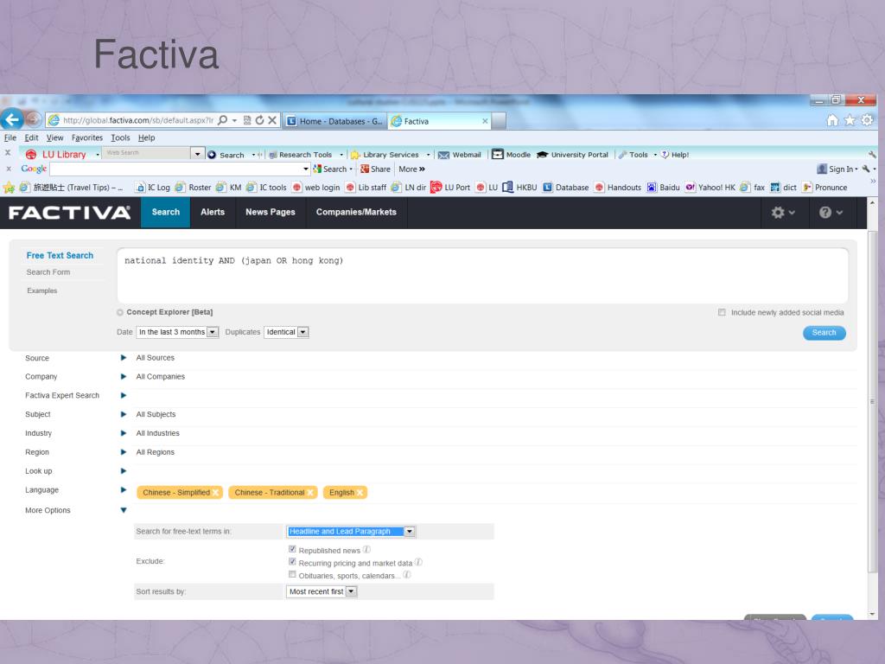Remove the Chinese - Traditional language tag
The width and height of the screenshot is (885, 664).
310,493
